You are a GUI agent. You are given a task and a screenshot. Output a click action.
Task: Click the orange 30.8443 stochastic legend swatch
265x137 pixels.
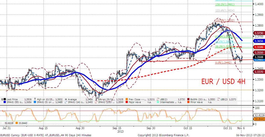(17, 123)
